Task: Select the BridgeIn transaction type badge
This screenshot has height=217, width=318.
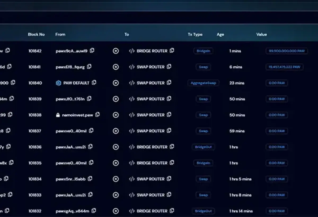Action: [203, 51]
